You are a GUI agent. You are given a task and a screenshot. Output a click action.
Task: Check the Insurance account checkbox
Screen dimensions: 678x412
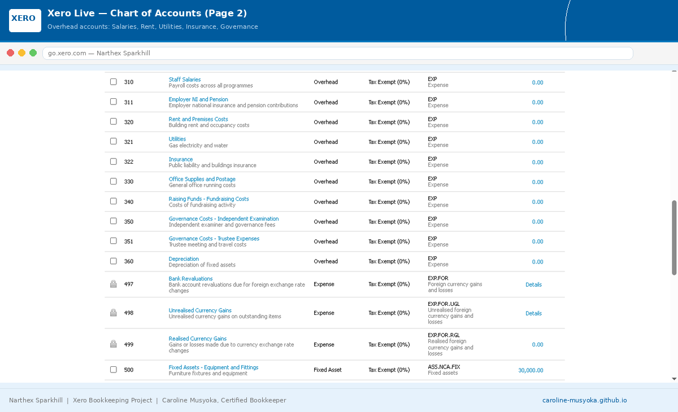pyautogui.click(x=113, y=161)
